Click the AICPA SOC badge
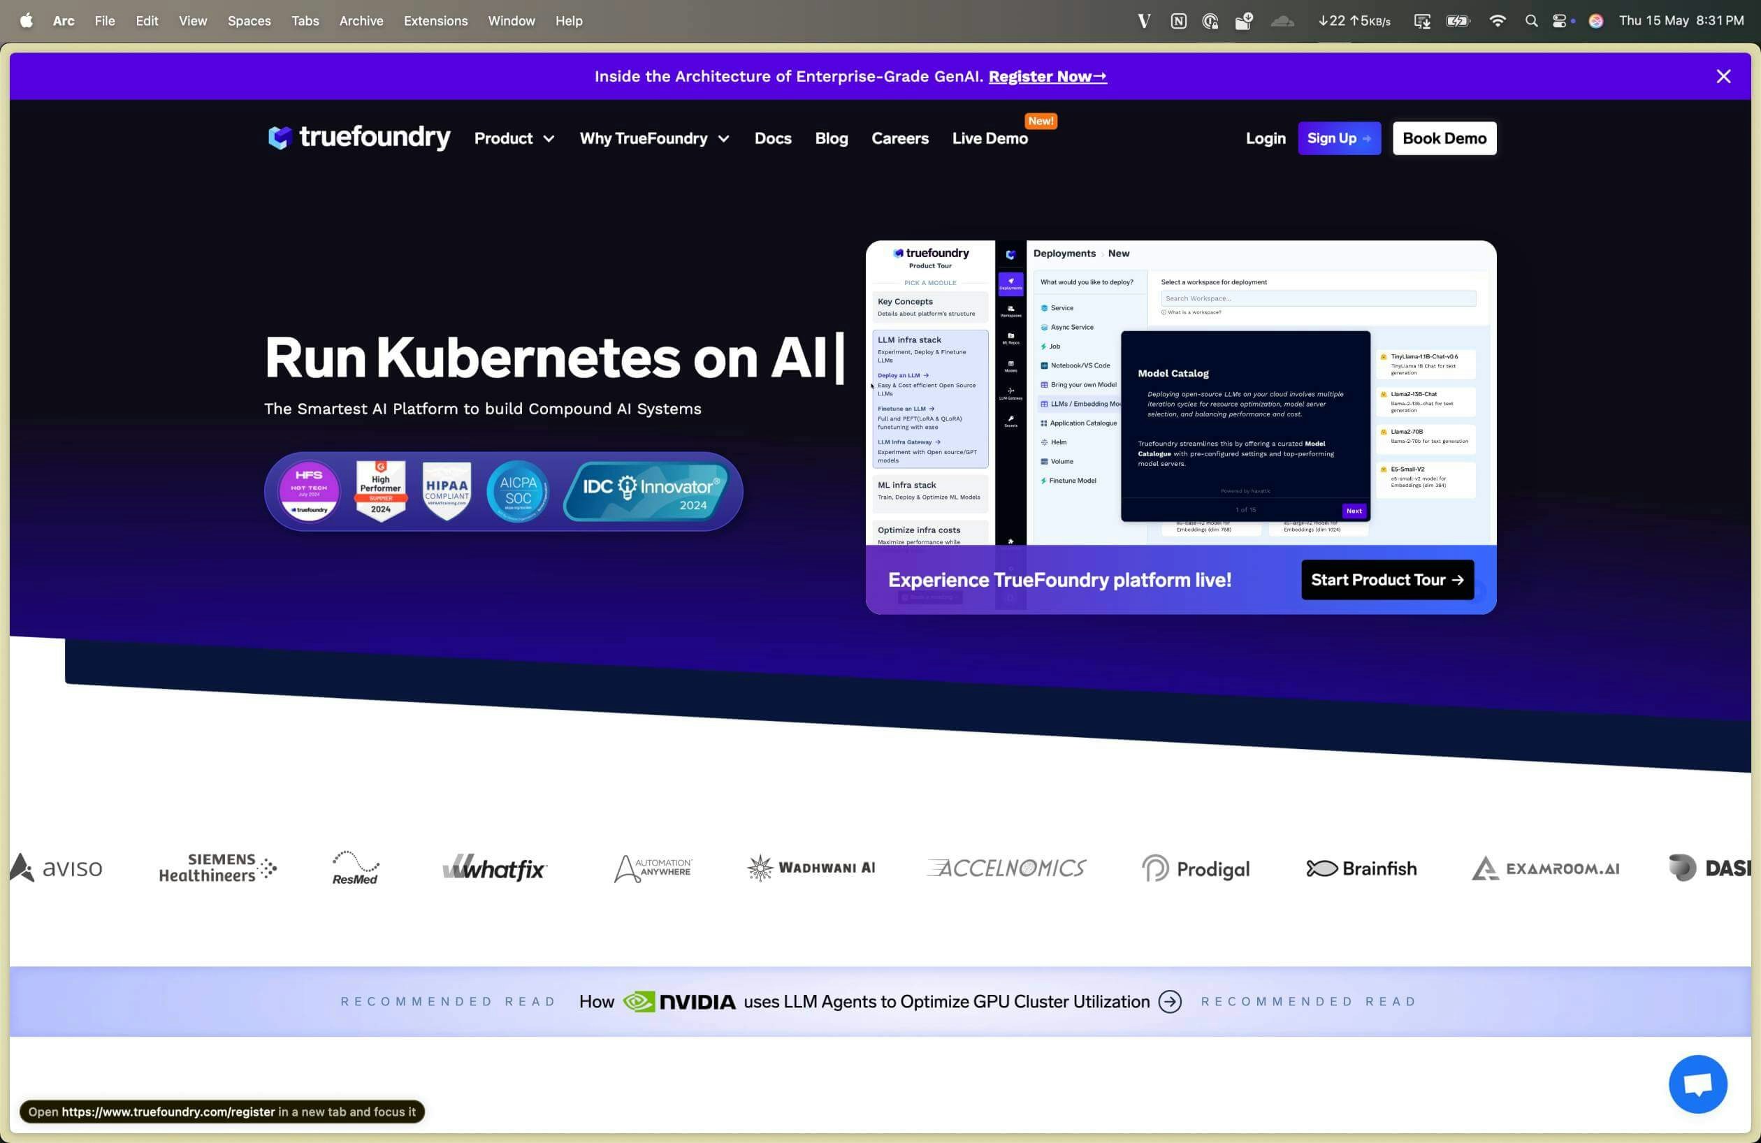Screen dimensions: 1761x1143 518,491
